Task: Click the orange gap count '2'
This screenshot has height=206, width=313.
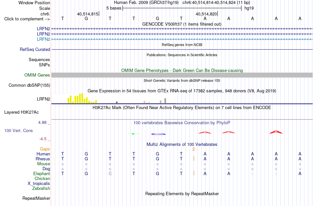Action: (x=193, y=149)
